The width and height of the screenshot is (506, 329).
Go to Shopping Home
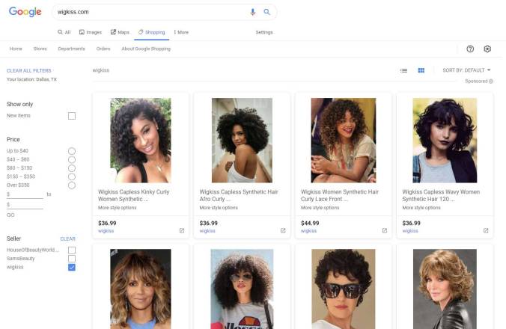16,49
